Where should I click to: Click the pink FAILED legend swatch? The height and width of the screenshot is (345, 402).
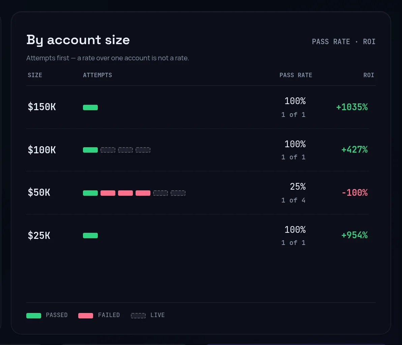coord(86,316)
